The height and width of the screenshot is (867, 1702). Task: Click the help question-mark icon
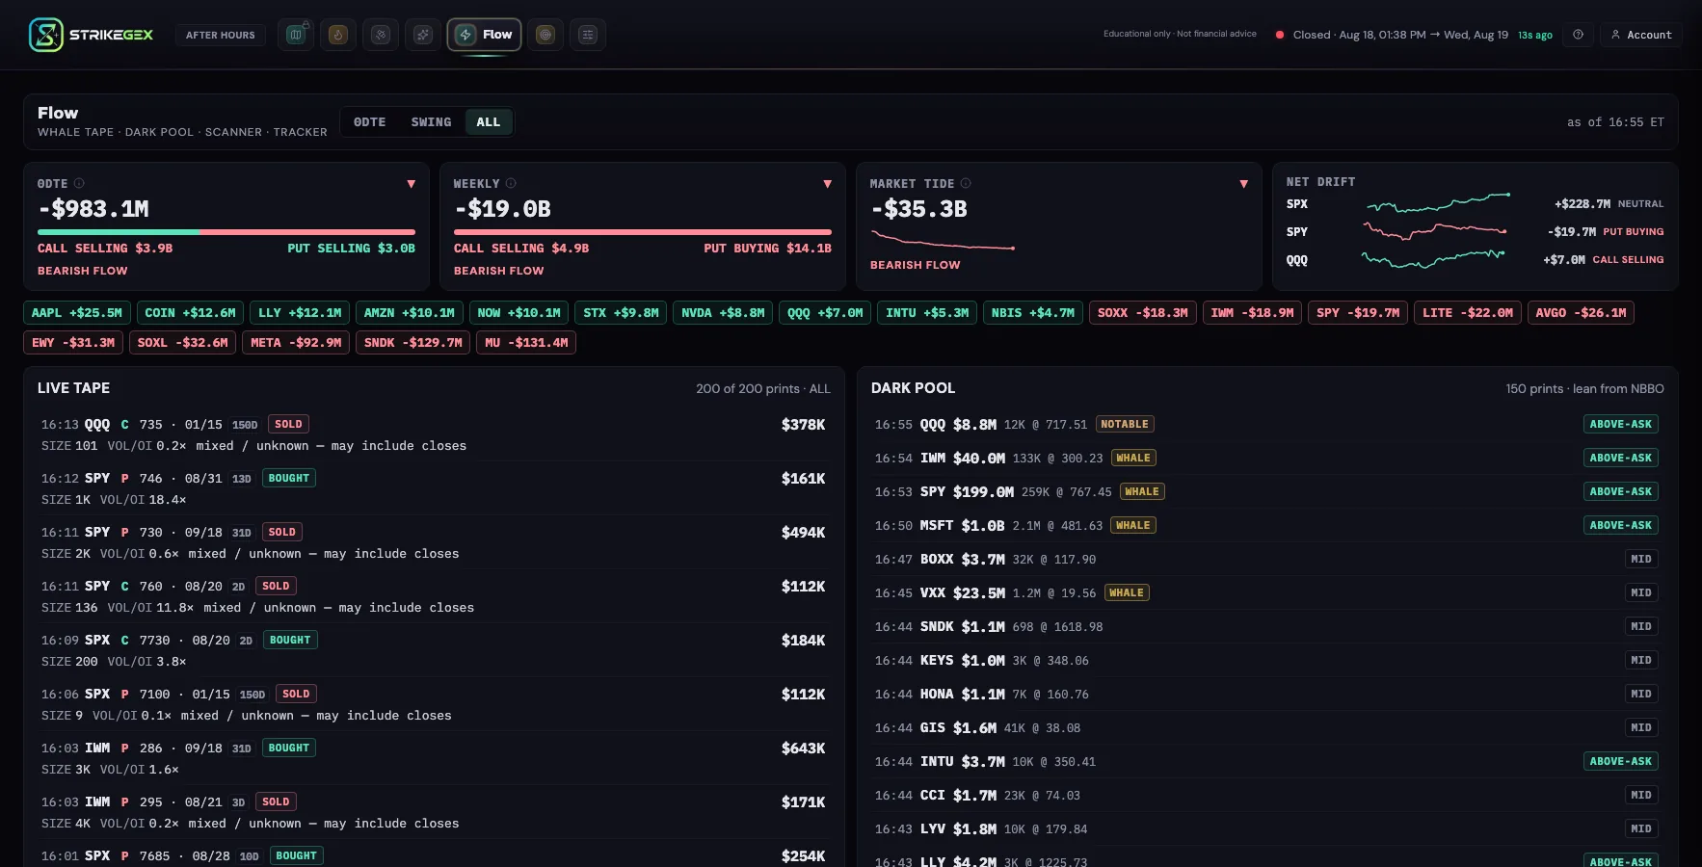pos(1578,35)
